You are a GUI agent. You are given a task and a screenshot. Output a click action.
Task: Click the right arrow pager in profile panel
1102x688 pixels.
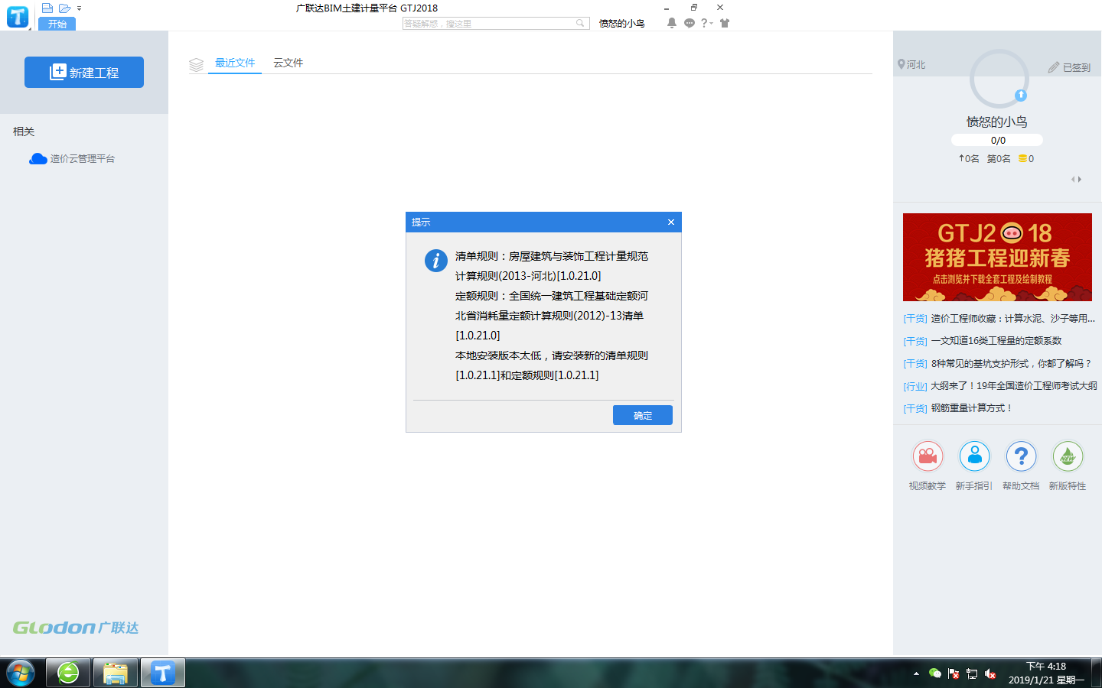pos(1080,180)
